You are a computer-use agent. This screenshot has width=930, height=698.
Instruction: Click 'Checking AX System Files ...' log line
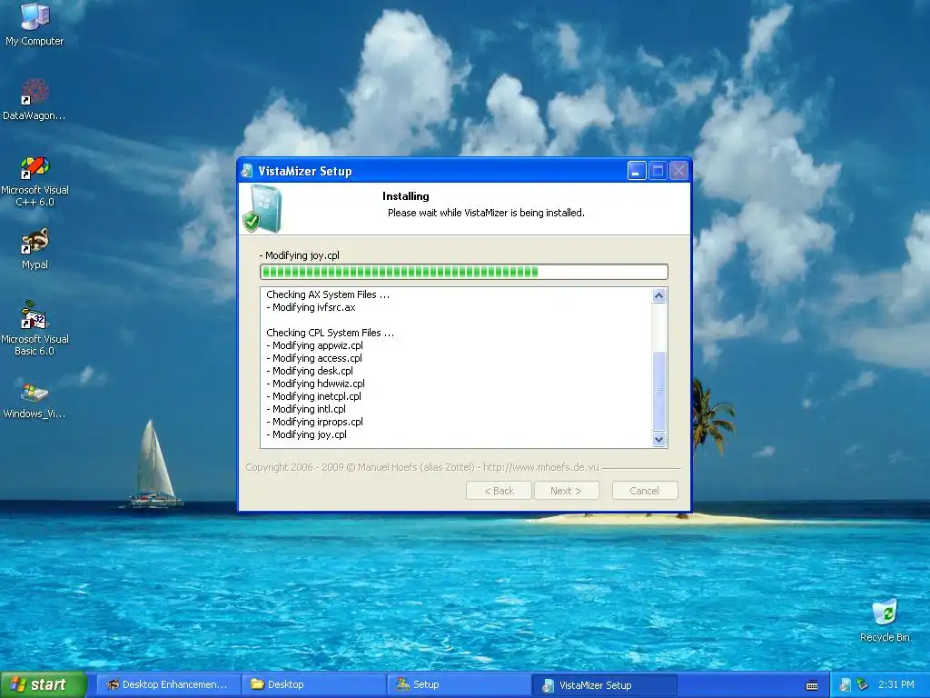328,294
